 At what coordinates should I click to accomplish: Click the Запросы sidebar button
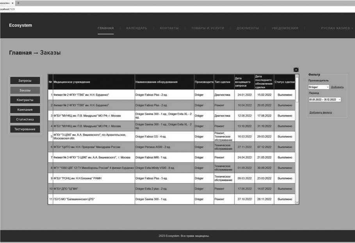coord(25,81)
